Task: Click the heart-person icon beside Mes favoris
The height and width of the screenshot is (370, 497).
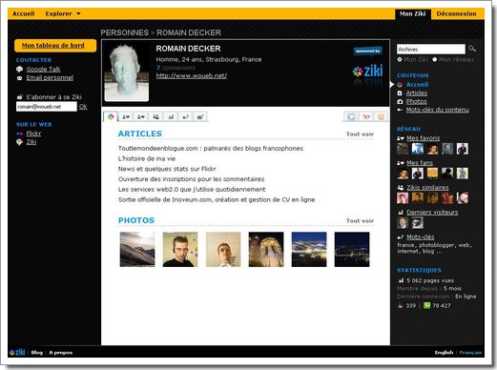Action: point(401,138)
